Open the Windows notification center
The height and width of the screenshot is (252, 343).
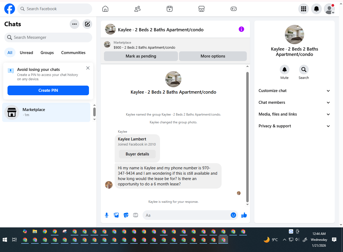point(334,240)
